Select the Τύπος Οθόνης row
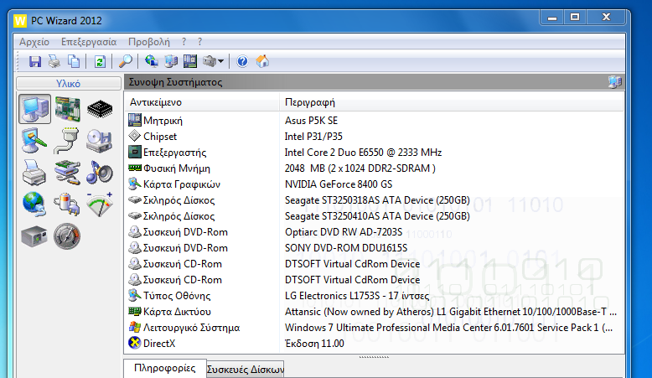 [375, 296]
